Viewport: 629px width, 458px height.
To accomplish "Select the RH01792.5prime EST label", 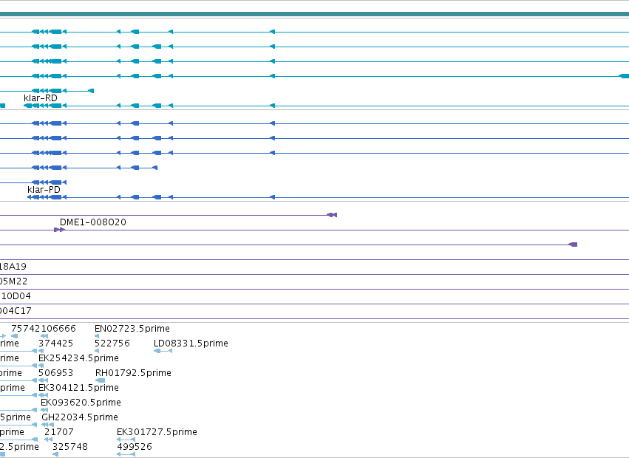I will coord(133,373).
